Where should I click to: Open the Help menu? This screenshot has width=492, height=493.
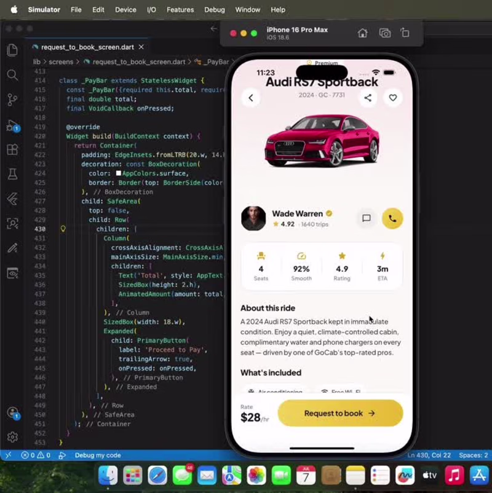278,10
